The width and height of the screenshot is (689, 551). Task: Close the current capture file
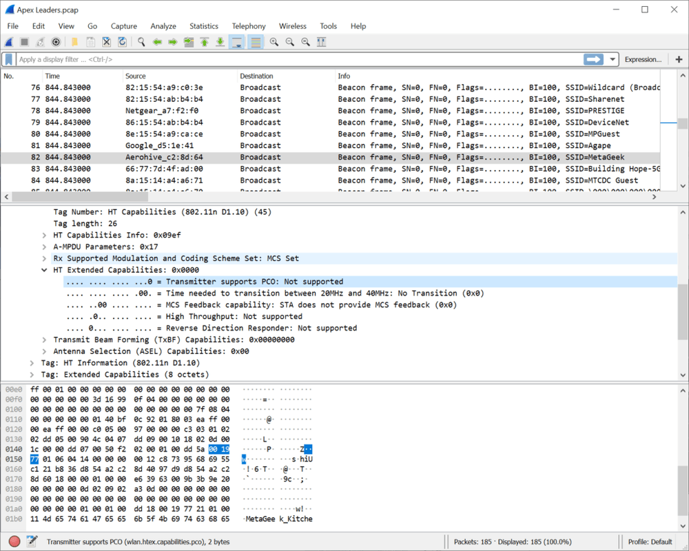(105, 42)
